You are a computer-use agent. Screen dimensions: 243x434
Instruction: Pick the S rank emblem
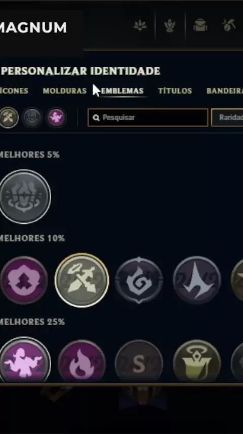click(x=139, y=361)
